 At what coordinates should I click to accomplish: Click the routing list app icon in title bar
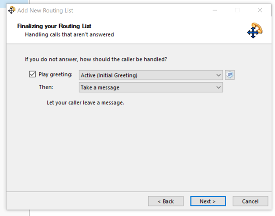click(x=11, y=10)
